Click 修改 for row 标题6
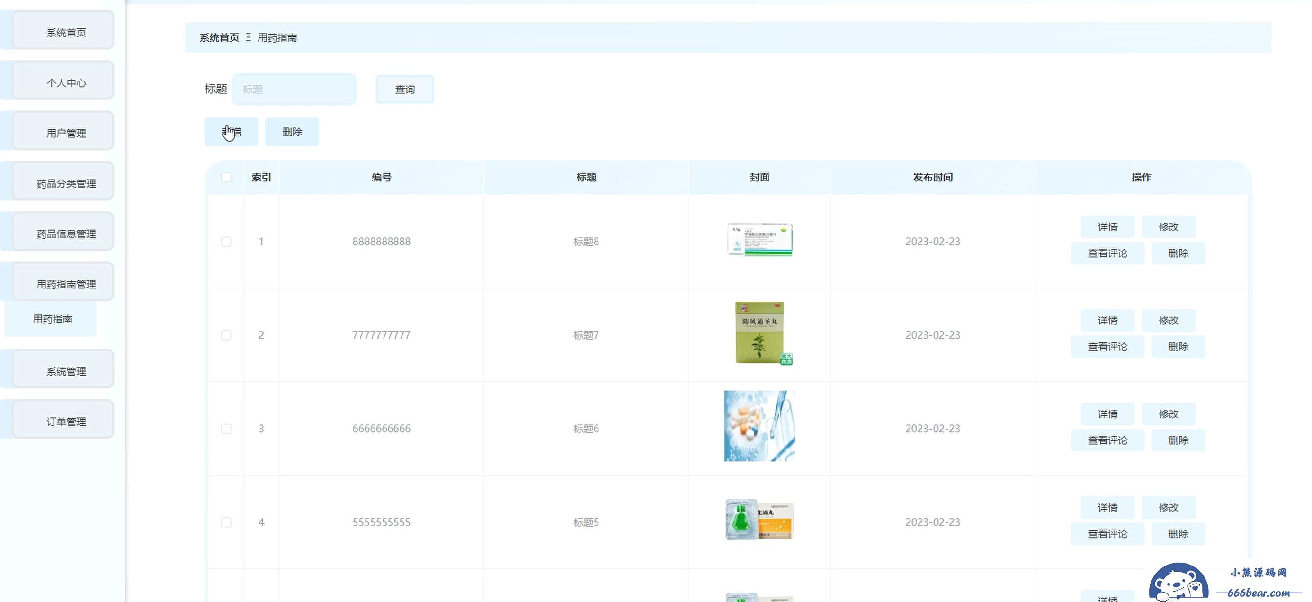 coord(1169,414)
